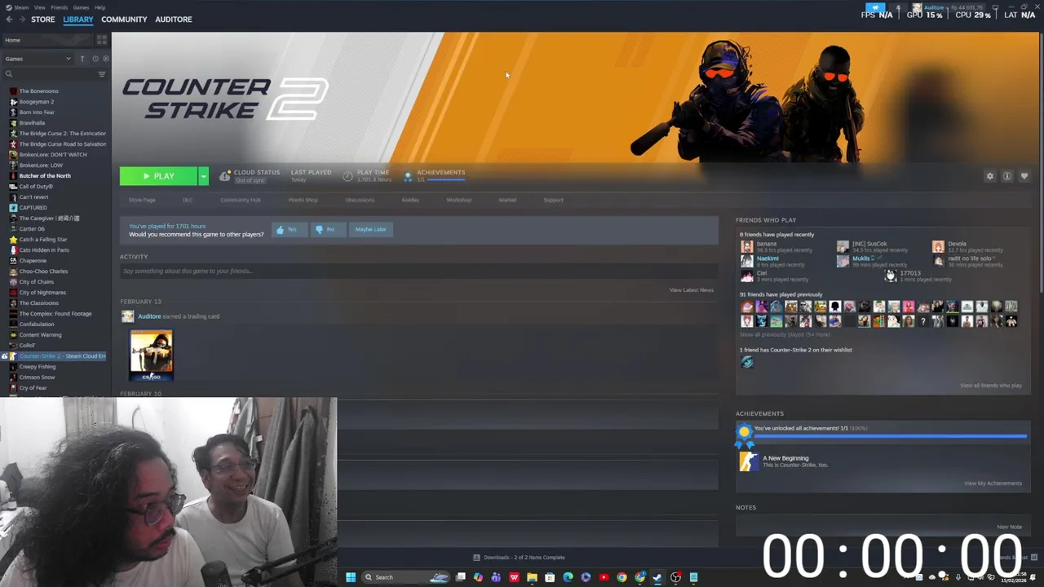Click the library search magnifier icon
Viewport: 1044px width, 587px height.
(9, 74)
